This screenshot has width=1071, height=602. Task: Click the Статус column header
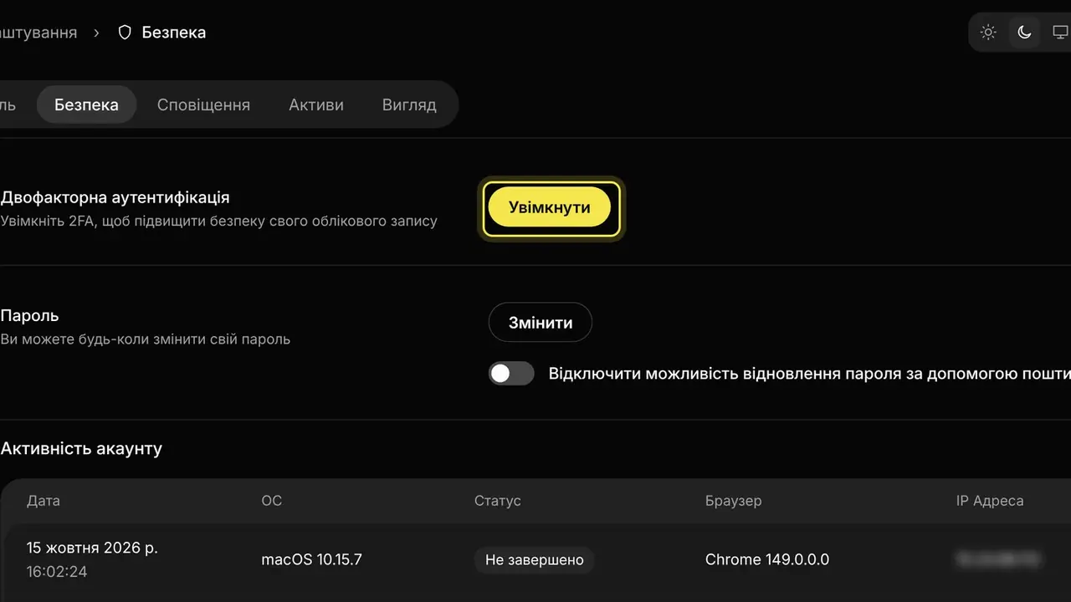coord(498,501)
